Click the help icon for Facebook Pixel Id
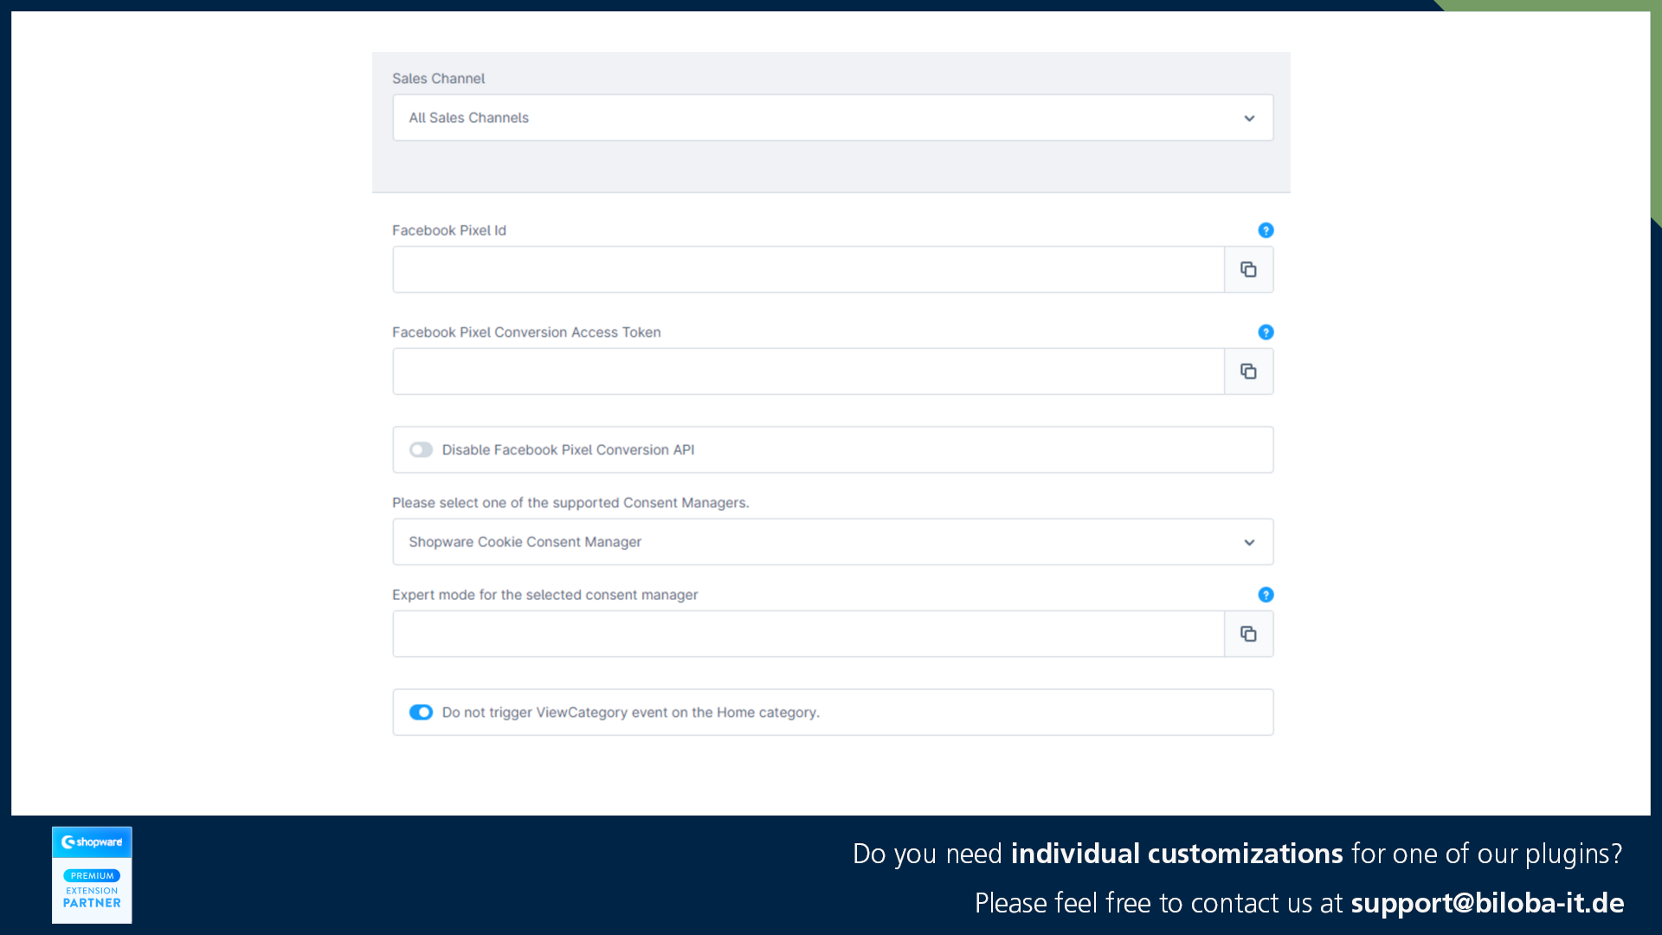 coord(1266,230)
